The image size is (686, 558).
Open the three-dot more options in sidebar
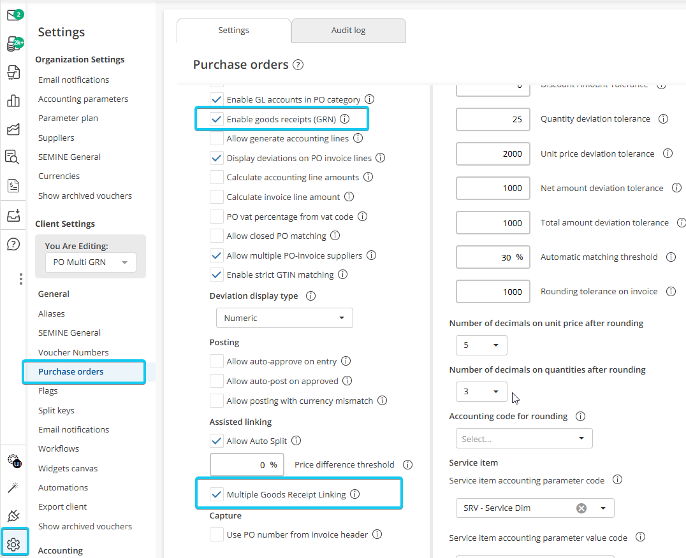20,279
